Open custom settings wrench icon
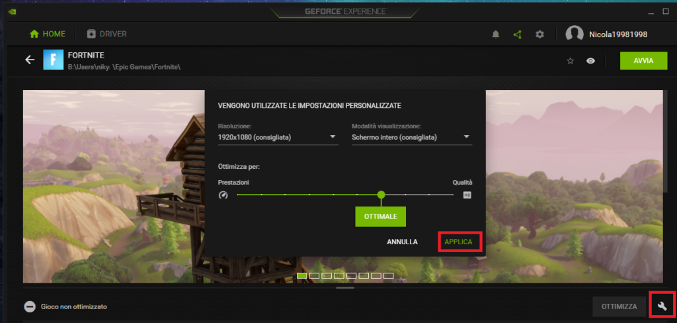This screenshot has height=323, width=677. point(662,306)
